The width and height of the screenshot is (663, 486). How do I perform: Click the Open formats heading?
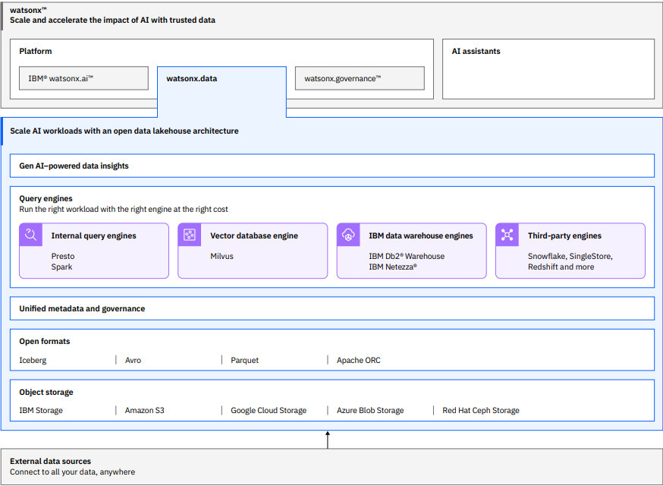tap(45, 341)
